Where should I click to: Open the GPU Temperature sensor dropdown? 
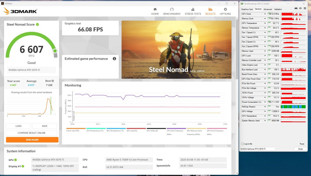point(265,23)
